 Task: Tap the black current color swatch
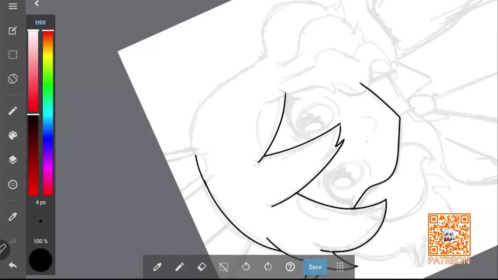point(40,260)
